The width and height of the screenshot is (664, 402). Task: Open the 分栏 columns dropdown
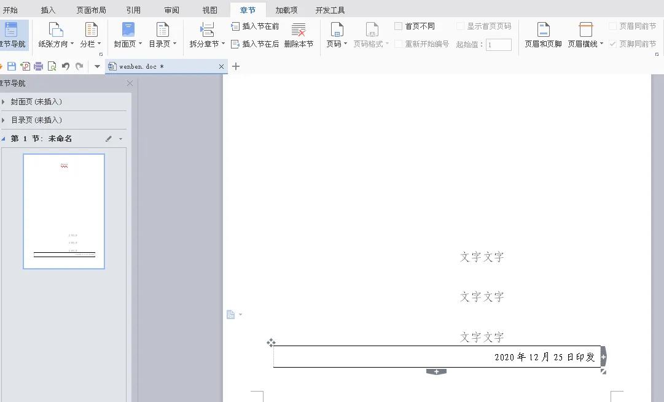click(x=91, y=35)
